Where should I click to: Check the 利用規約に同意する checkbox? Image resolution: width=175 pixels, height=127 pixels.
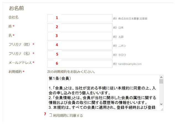51,115
